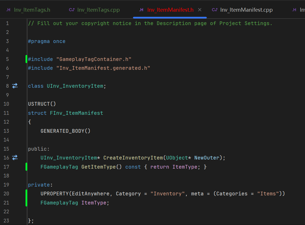This screenshot has width=305, height=225.
Task: Click line number 13 in the gutter
Action: pos(6,131)
